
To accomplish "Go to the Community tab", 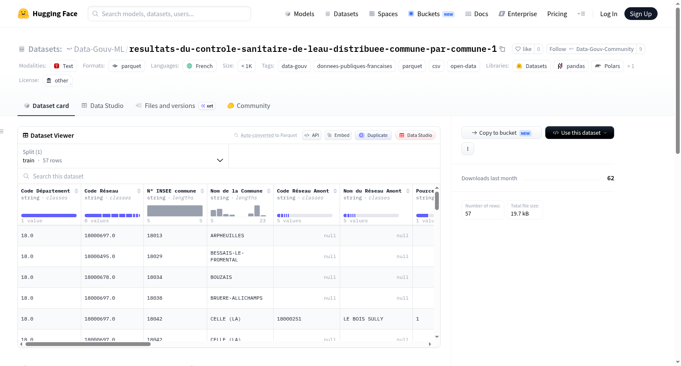I will pos(249,106).
